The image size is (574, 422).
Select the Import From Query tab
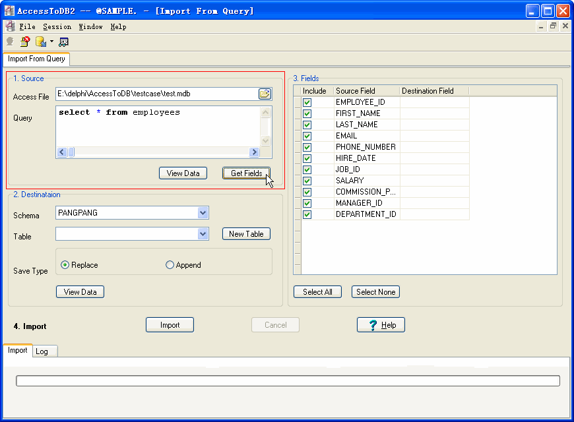36,59
